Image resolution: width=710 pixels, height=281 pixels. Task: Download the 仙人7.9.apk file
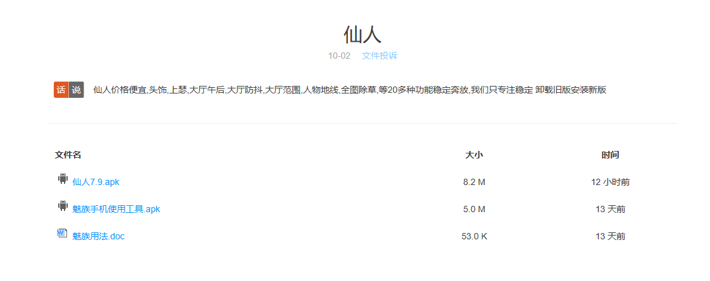96,182
